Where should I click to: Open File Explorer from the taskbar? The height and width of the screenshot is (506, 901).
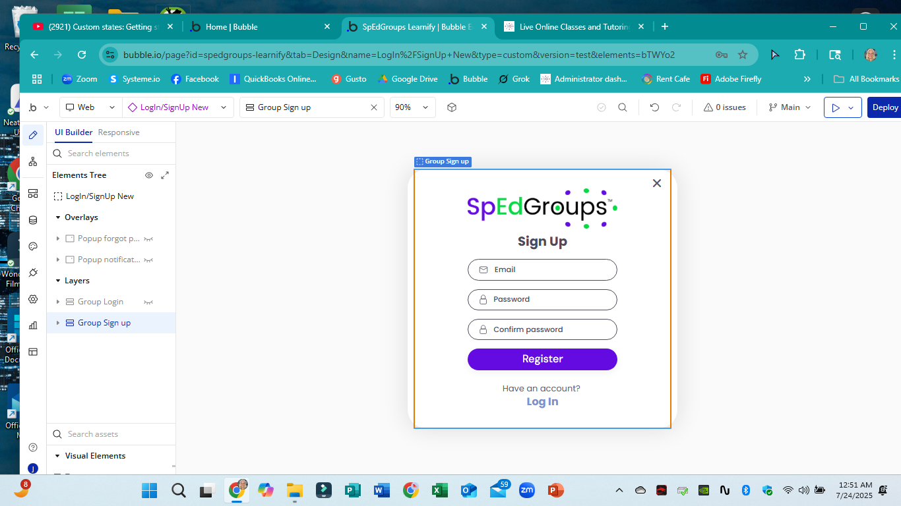(x=295, y=490)
